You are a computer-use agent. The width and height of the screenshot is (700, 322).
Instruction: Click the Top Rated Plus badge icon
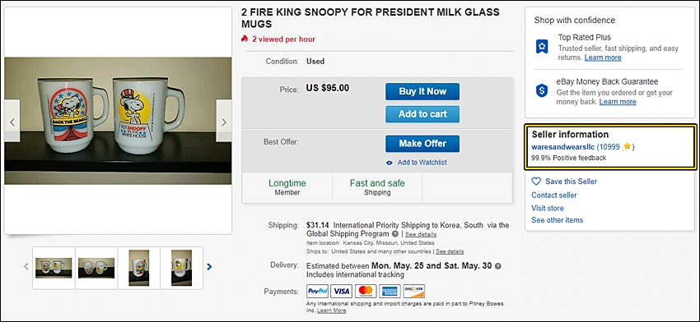point(542,46)
